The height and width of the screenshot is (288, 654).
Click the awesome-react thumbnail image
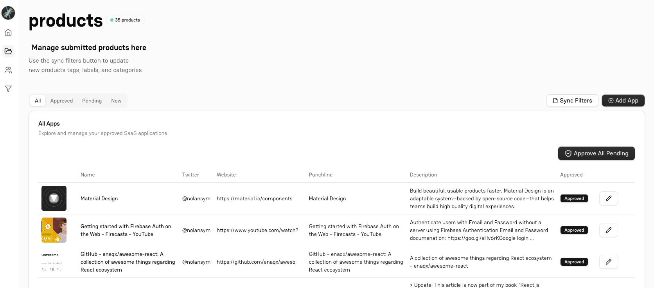point(54,262)
